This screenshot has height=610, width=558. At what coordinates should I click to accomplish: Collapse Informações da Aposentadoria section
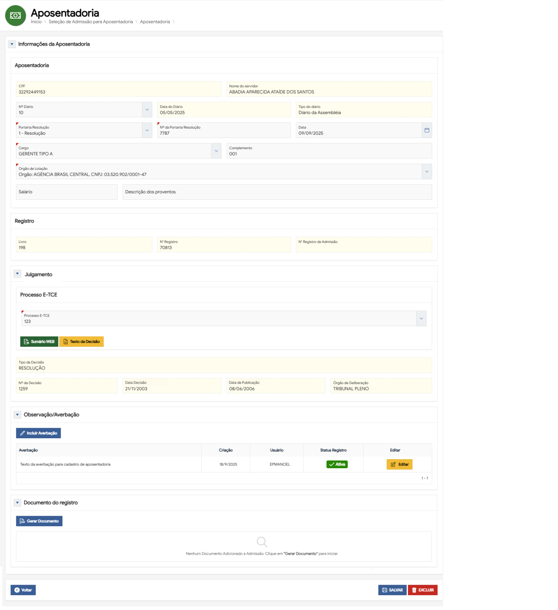tap(12, 44)
